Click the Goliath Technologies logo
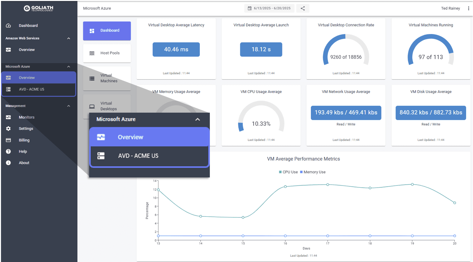The width and height of the screenshot is (473, 262). tap(38, 8)
